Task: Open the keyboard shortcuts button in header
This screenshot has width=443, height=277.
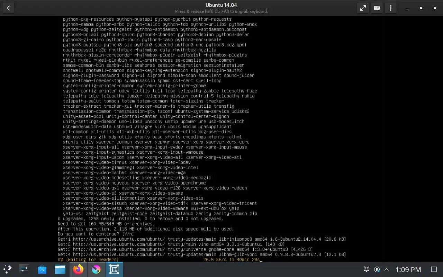Action: coord(377,8)
